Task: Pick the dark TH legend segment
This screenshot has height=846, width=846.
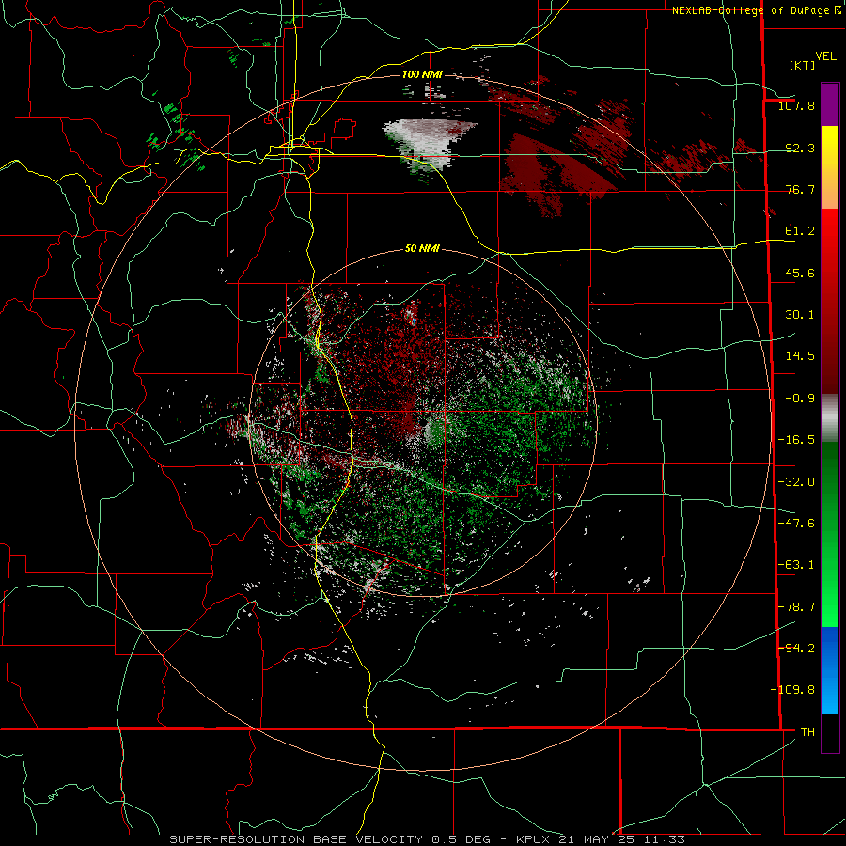Action: tap(830, 733)
